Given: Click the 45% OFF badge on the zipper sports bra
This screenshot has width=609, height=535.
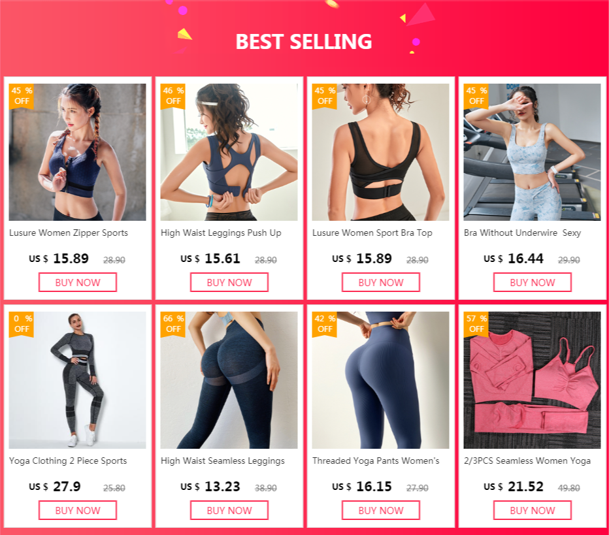Looking at the screenshot, I should click(x=22, y=96).
